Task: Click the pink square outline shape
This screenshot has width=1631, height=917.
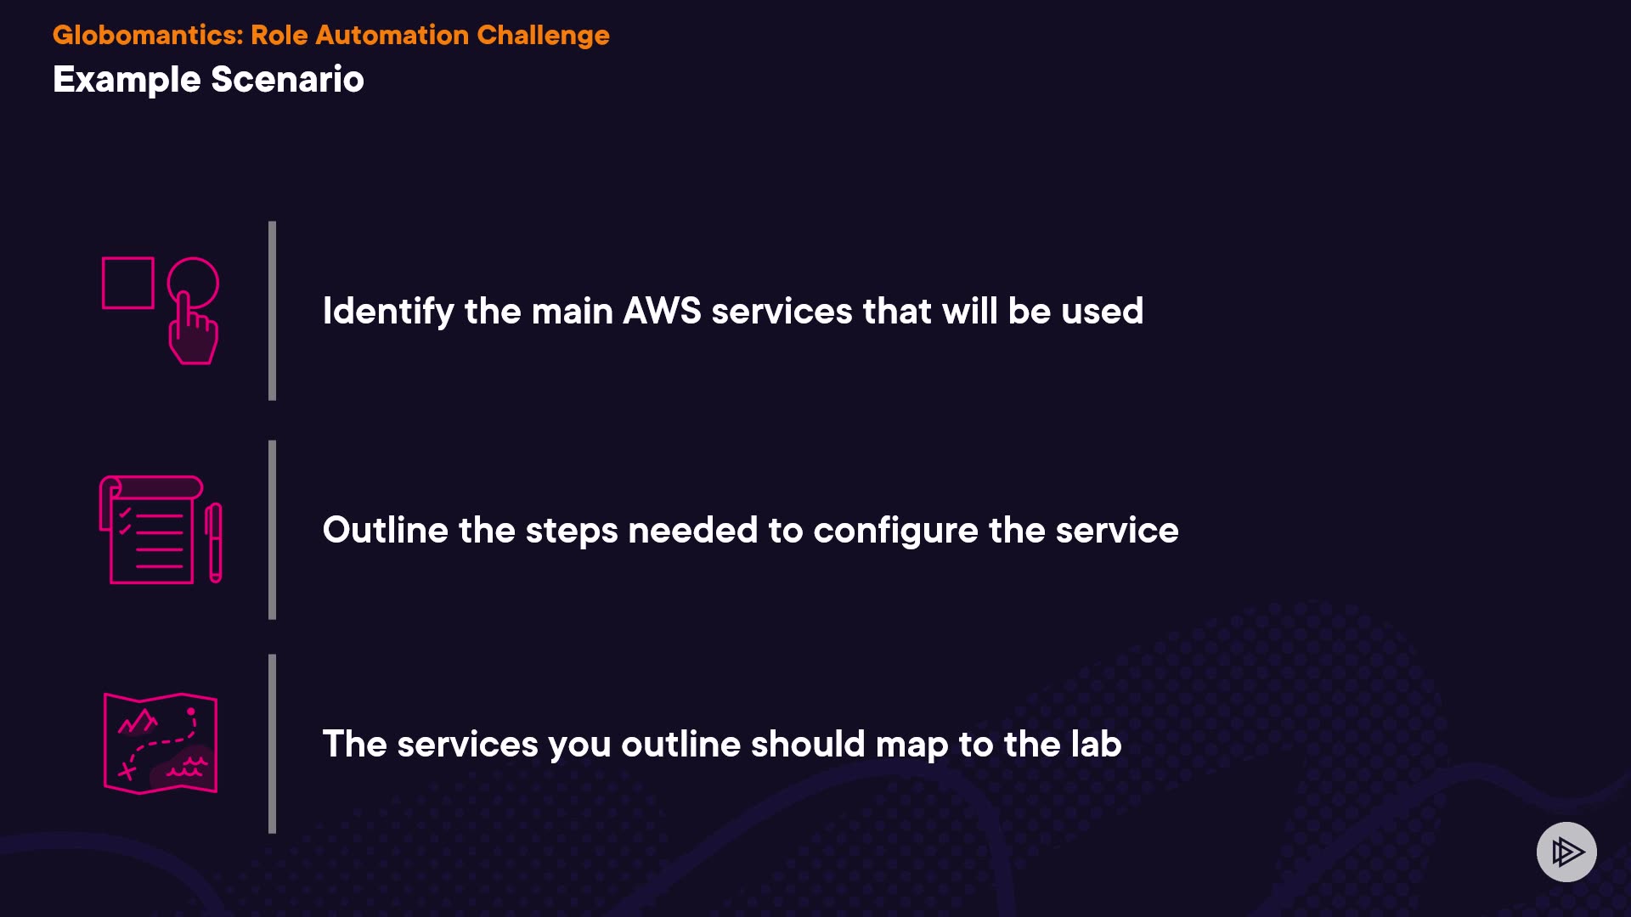Action: click(x=128, y=284)
